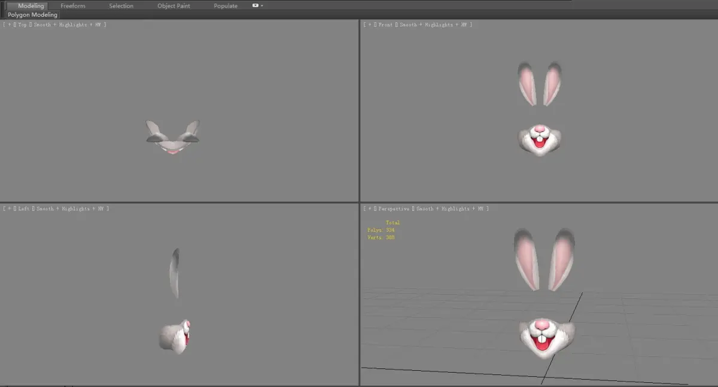718x387 pixels.
Task: Open the Perspective viewport plus menu
Action: point(370,208)
